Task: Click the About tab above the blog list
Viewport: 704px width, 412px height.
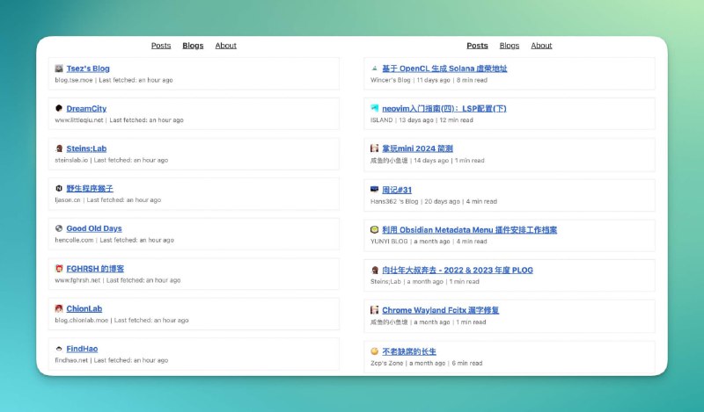Action: [226, 46]
